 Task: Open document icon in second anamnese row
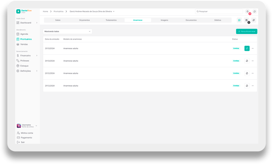[247, 61]
